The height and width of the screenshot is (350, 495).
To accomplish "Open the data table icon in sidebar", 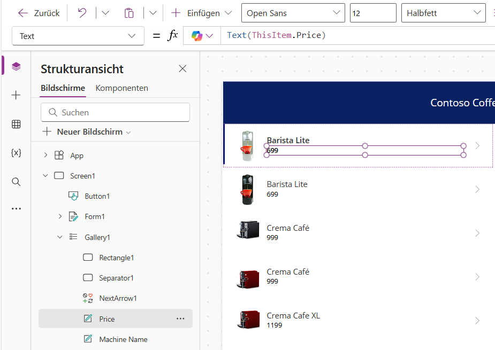I will pyautogui.click(x=16, y=124).
